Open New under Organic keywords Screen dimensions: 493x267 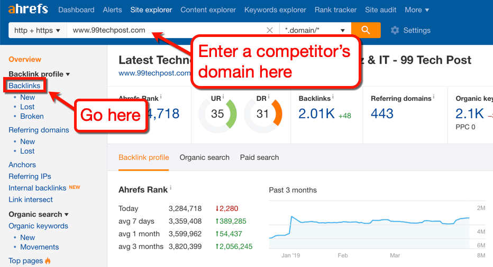point(28,237)
